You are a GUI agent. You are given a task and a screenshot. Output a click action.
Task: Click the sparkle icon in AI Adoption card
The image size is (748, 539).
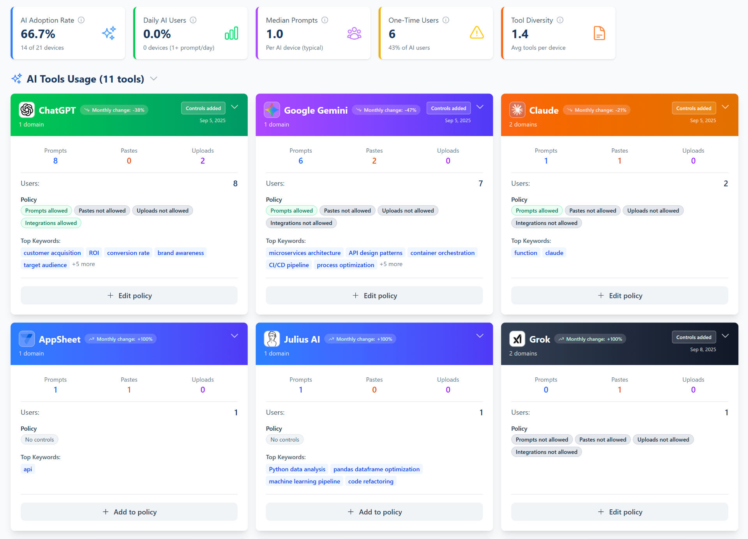109,33
